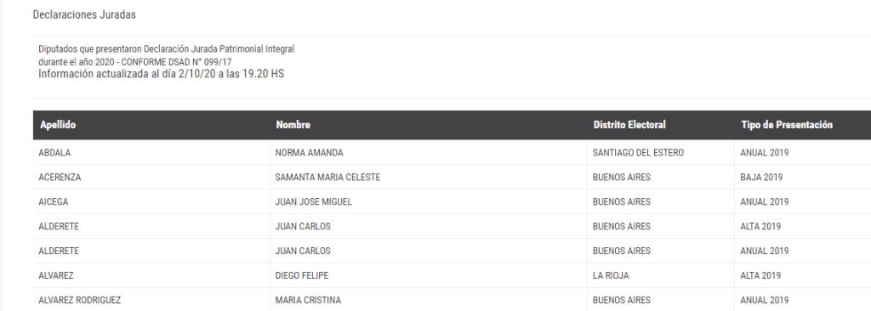This screenshot has width=871, height=311.
Task: Select the ABDALA surname cell
Action: click(54, 153)
